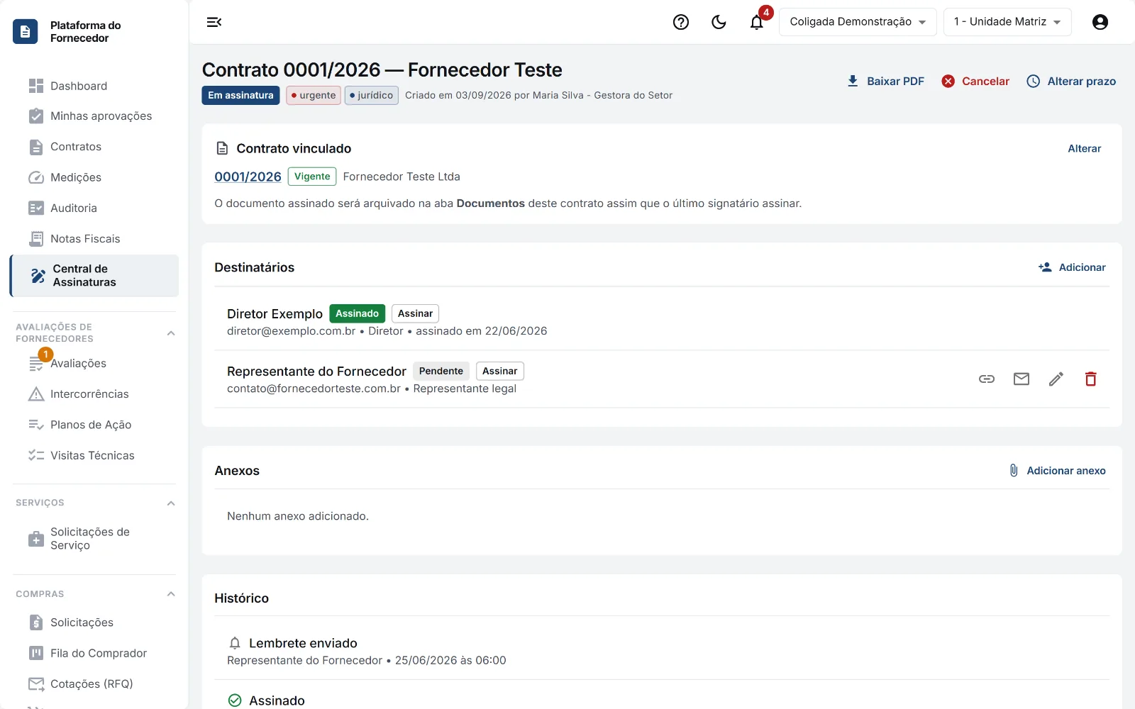This screenshot has height=709, width=1135.
Task: Open Planos de Ação in sidebar
Action: [94, 425]
